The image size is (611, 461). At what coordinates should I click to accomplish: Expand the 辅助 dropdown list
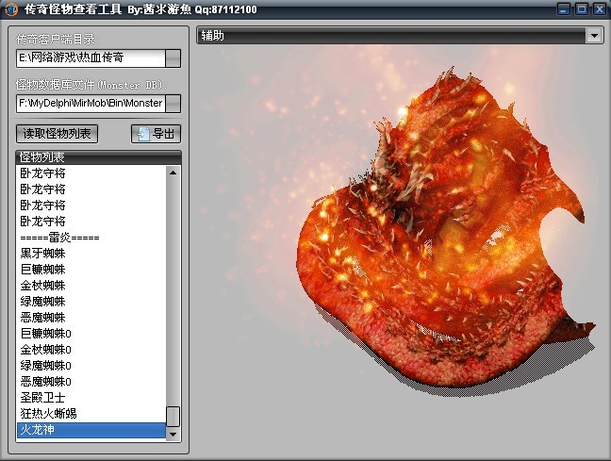[x=594, y=36]
